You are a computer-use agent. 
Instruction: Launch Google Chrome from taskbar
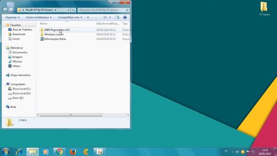(x=59, y=152)
